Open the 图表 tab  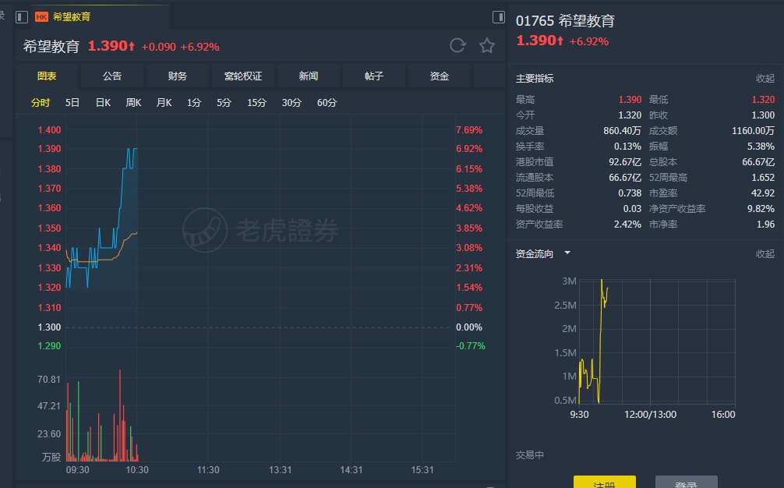click(x=47, y=76)
